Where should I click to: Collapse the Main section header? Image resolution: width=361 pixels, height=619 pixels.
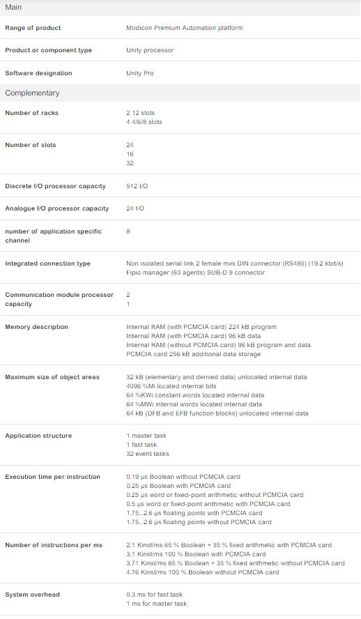coord(180,8)
